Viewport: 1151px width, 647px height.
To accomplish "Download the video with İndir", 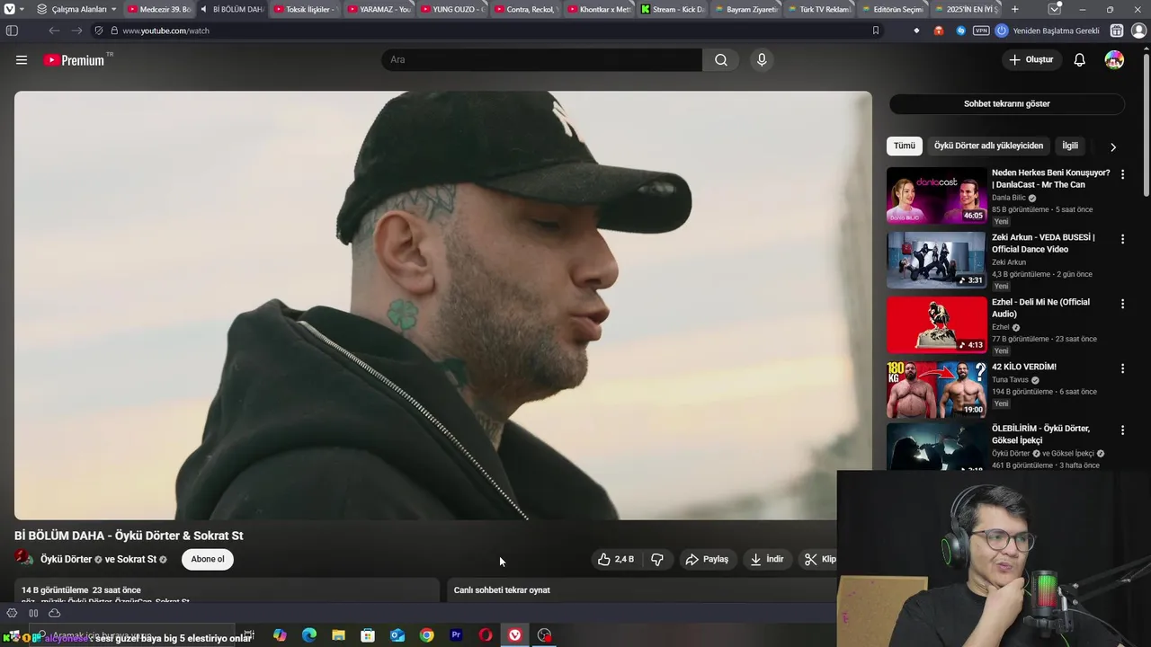I will point(767,559).
